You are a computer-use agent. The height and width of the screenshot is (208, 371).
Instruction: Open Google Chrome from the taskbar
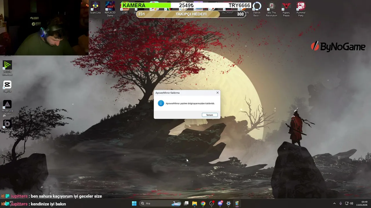tap(203, 203)
